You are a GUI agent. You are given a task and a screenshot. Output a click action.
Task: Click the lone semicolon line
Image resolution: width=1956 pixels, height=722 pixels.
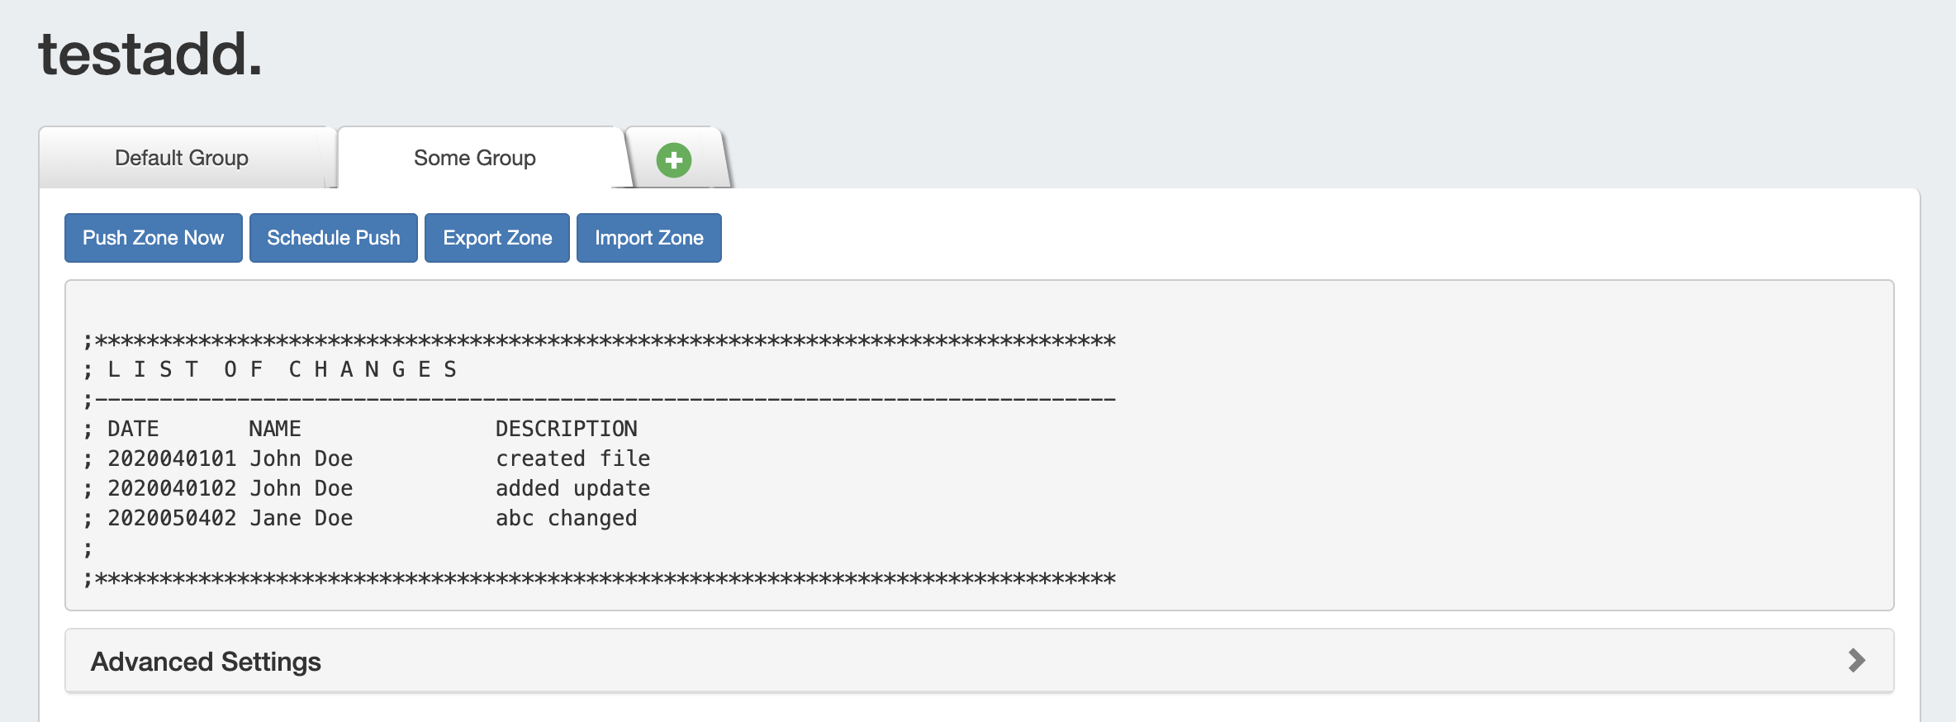point(88,548)
